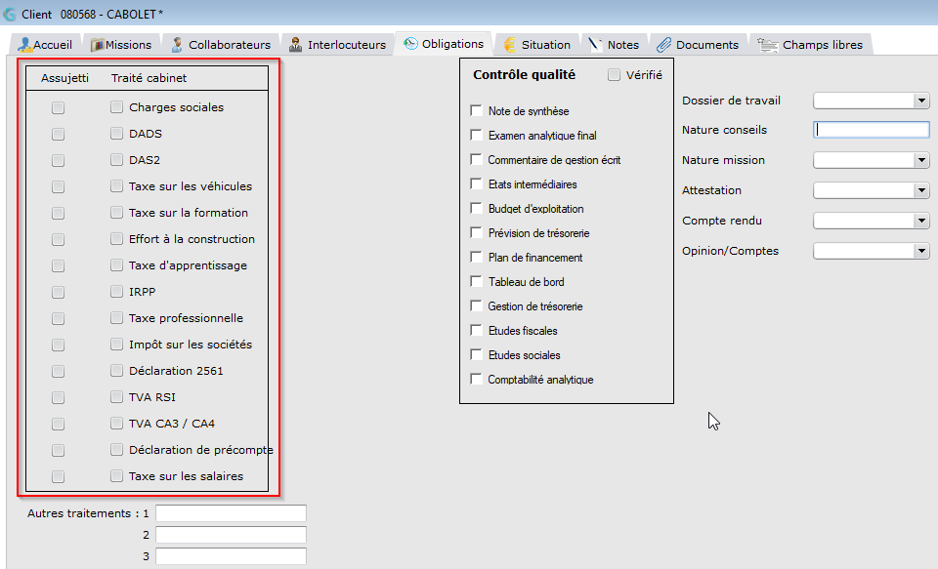Click the Autres traitements field 1
This screenshot has height=569, width=938.
pos(231,513)
